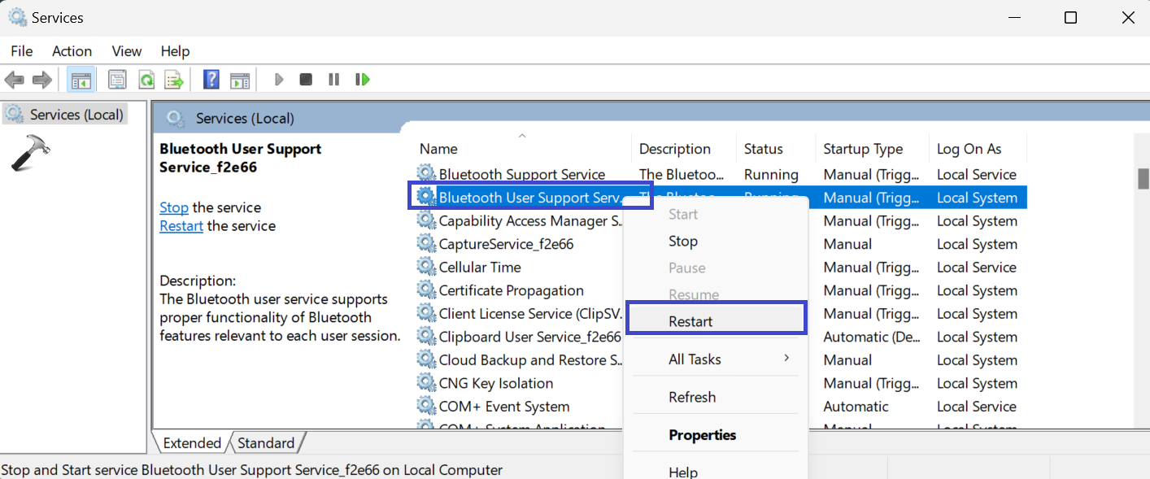Choose Restart from the context menu
The width and height of the screenshot is (1150, 479).
pyautogui.click(x=690, y=321)
